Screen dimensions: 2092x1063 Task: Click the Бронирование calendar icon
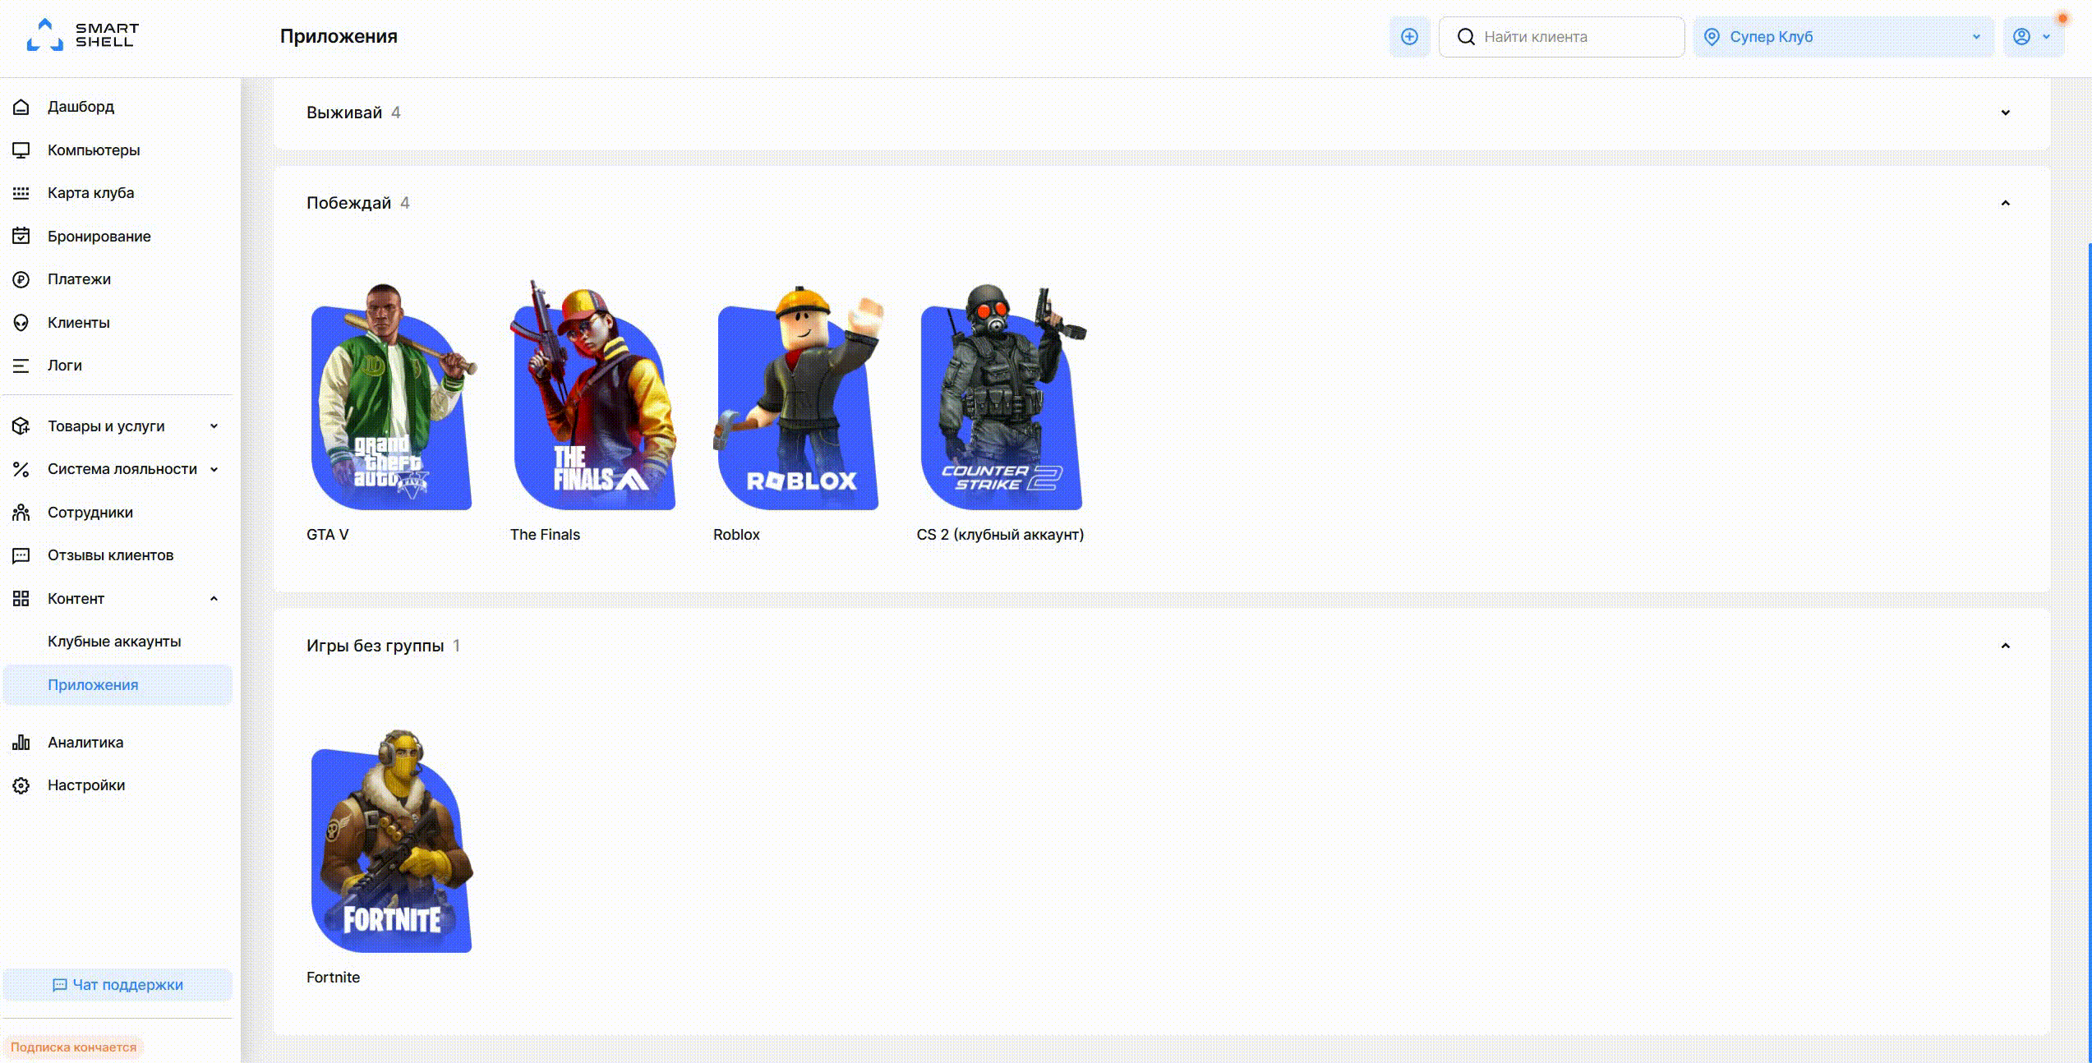click(x=21, y=237)
